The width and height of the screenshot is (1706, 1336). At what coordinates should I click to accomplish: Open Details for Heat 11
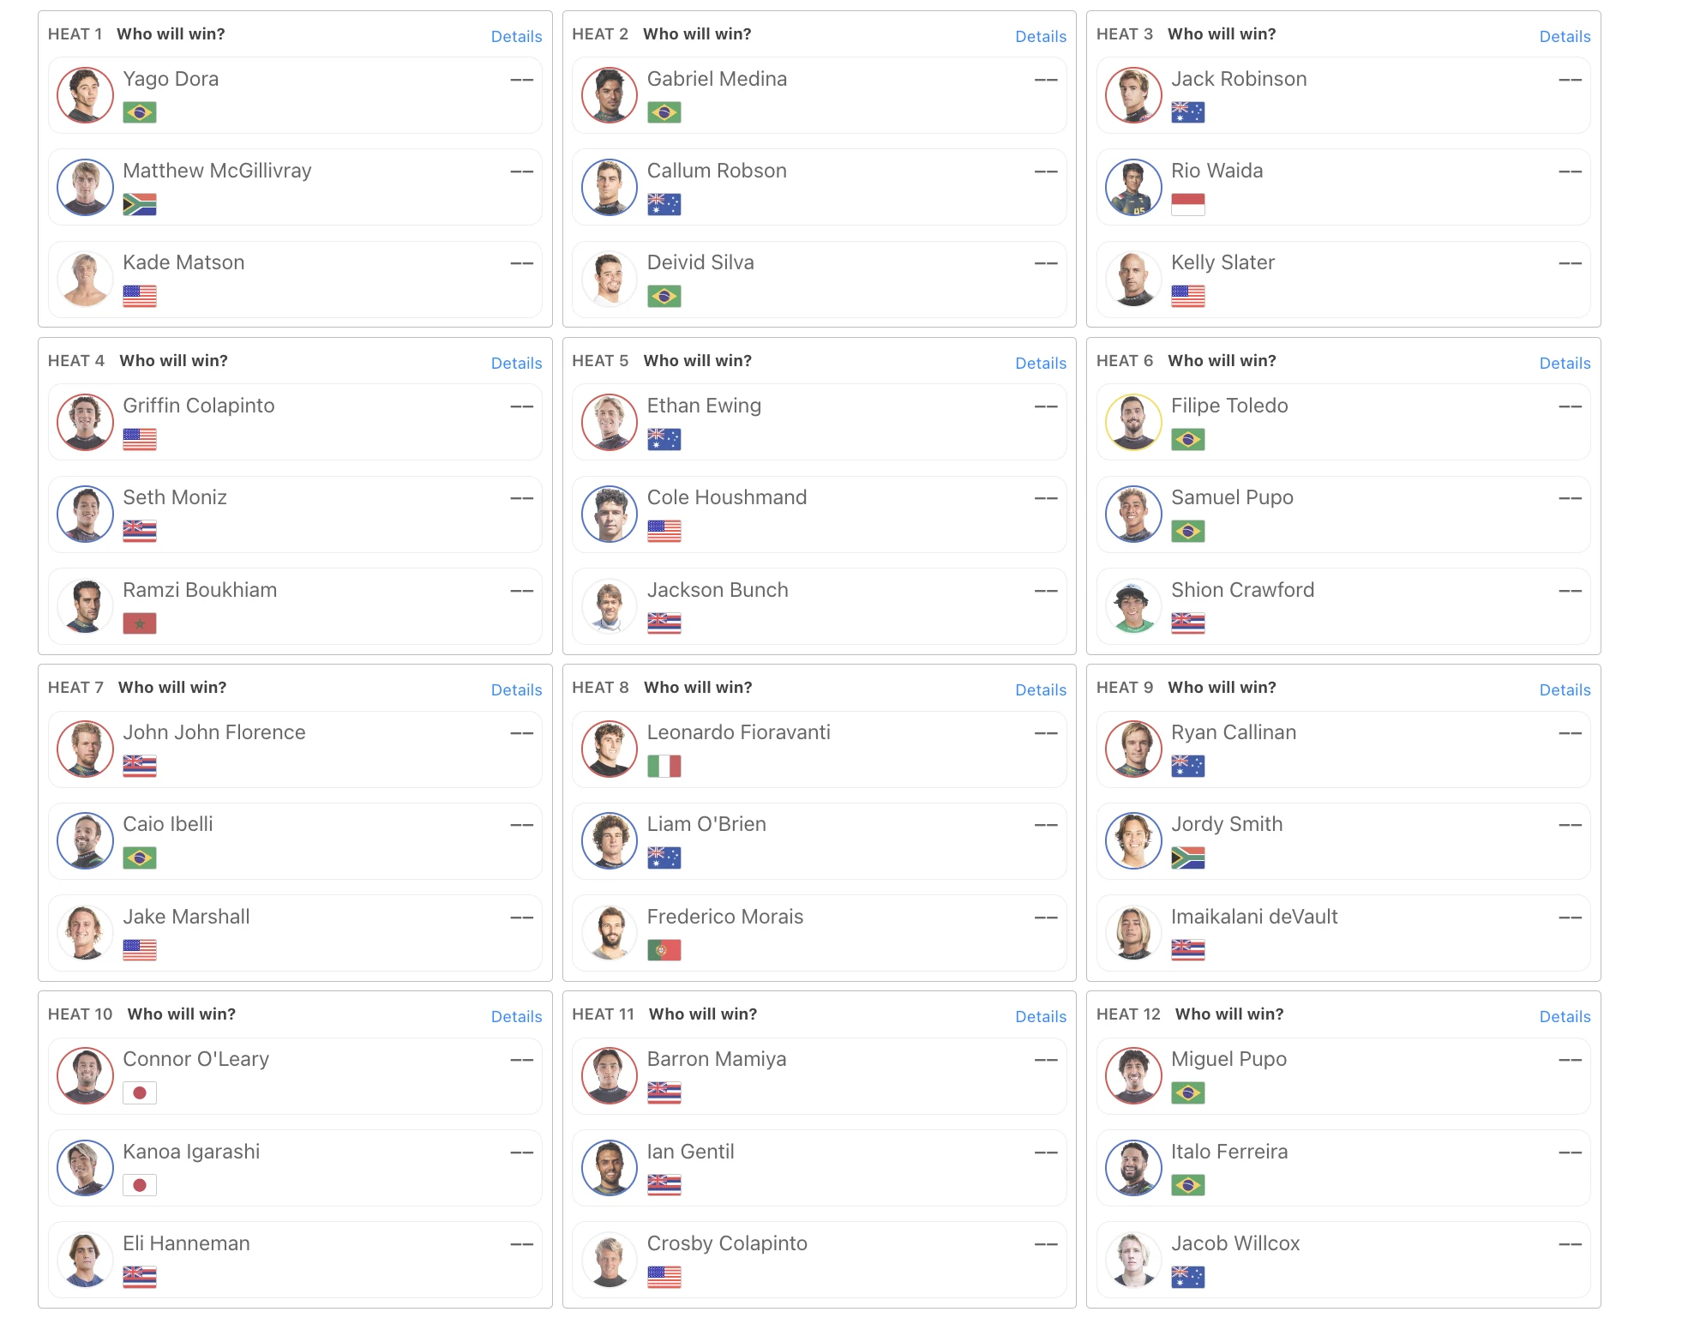(x=1041, y=1016)
